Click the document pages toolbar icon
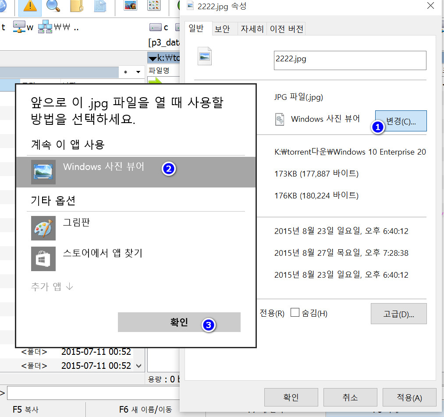The width and height of the screenshot is (444, 417). 100,6
